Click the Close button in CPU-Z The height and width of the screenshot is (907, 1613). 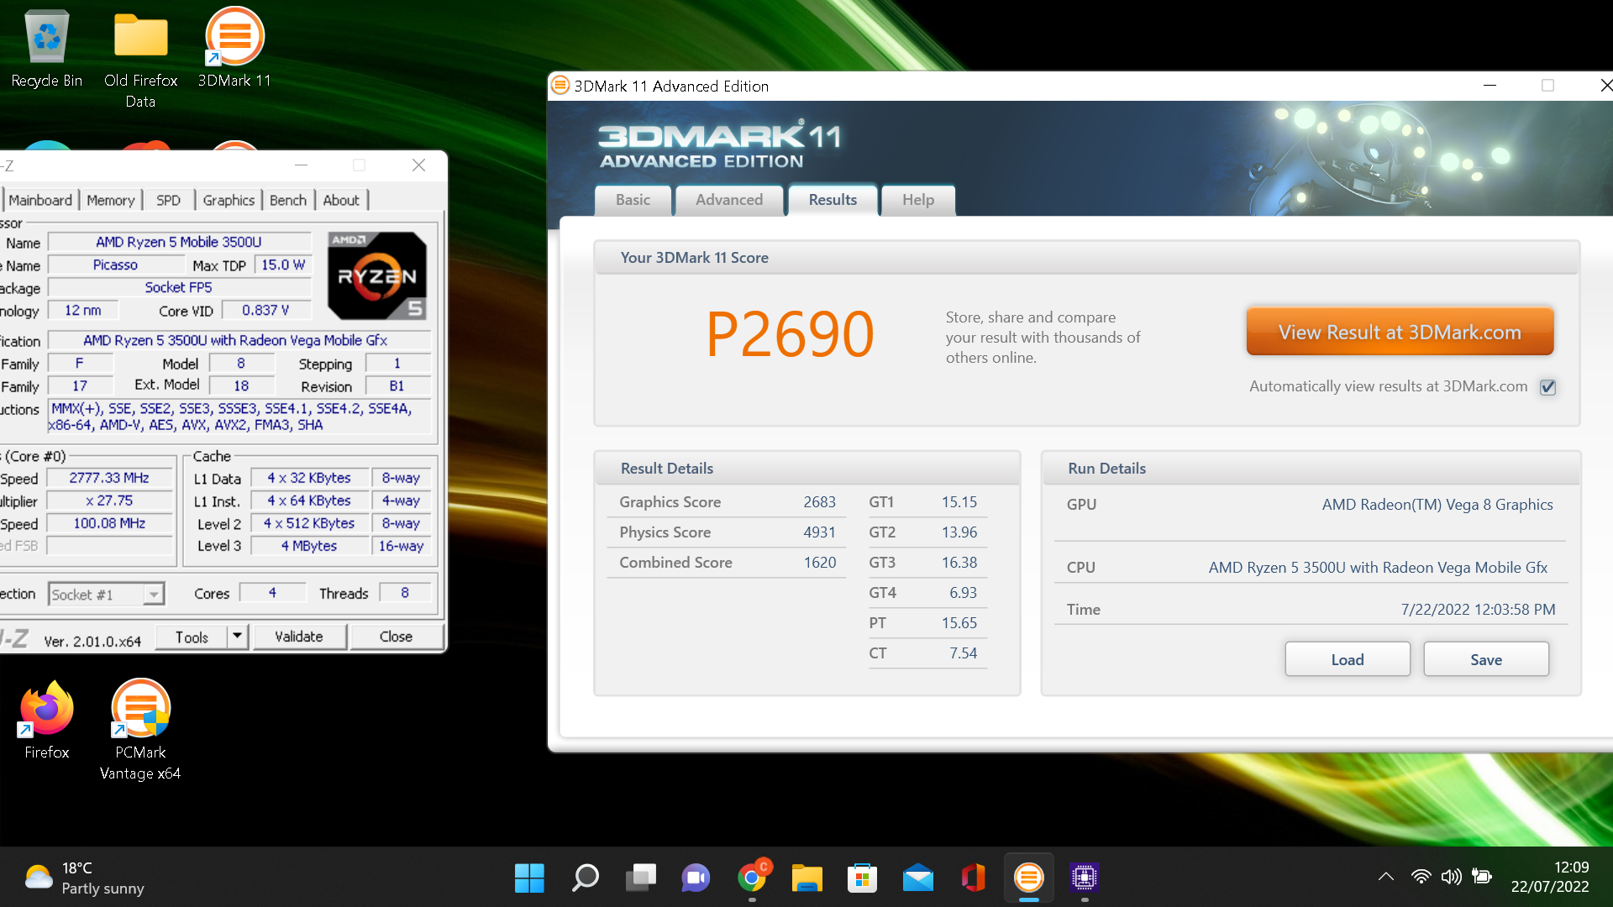click(396, 637)
